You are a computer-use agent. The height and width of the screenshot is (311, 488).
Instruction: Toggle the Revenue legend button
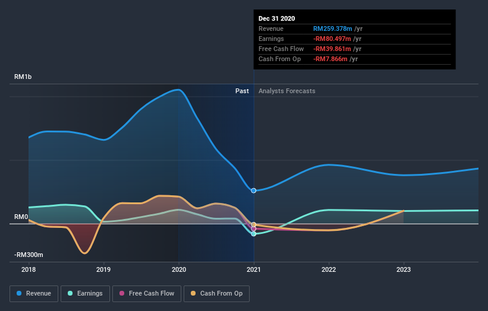click(x=34, y=294)
